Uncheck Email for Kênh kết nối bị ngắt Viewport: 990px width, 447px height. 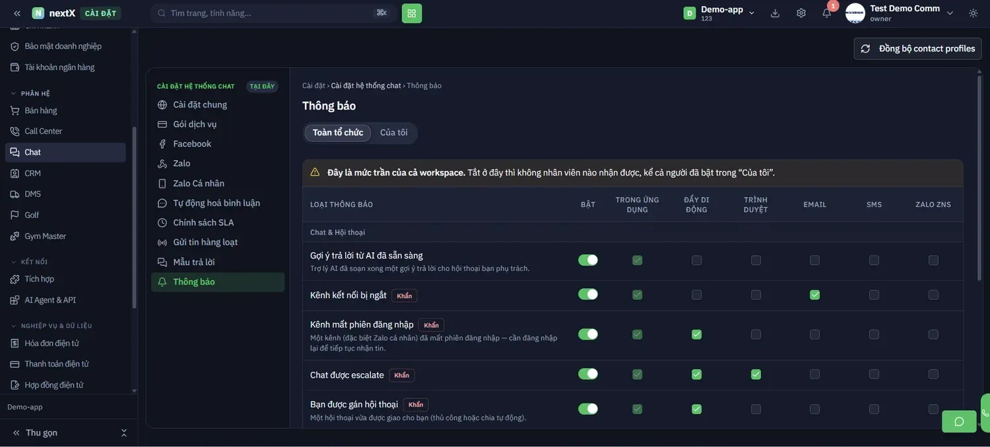pos(815,295)
